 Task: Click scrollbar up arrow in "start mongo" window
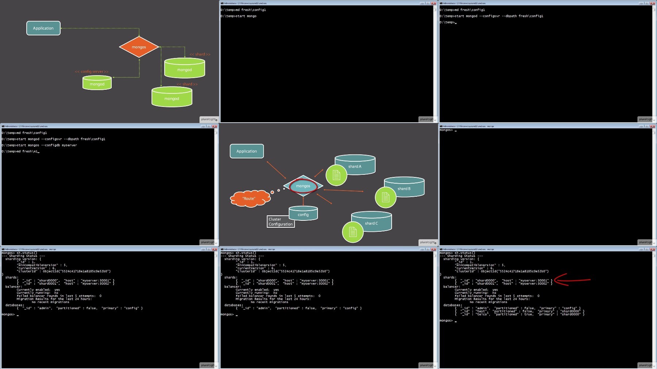pos(435,7)
